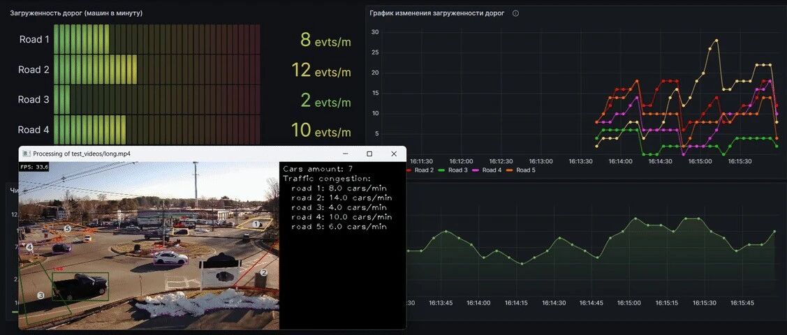The height and width of the screenshot is (335, 787).
Task: Click the 16:14:15 tick on lower graph axis
Action: coord(516,304)
